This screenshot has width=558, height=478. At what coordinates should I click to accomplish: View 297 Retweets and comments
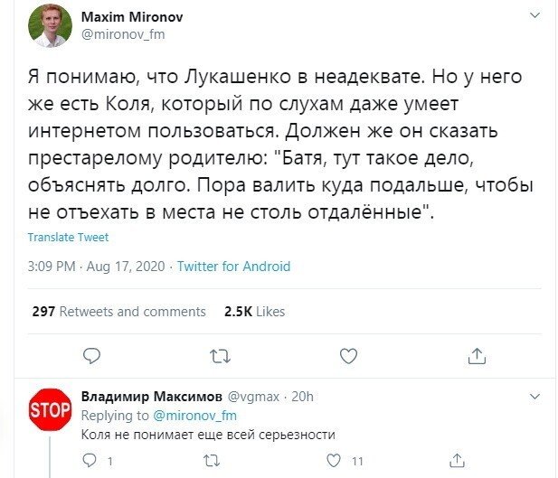(118, 312)
